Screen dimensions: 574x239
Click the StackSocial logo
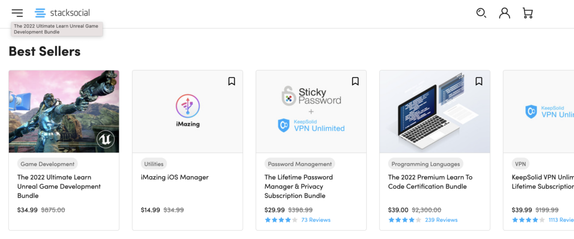tap(62, 13)
